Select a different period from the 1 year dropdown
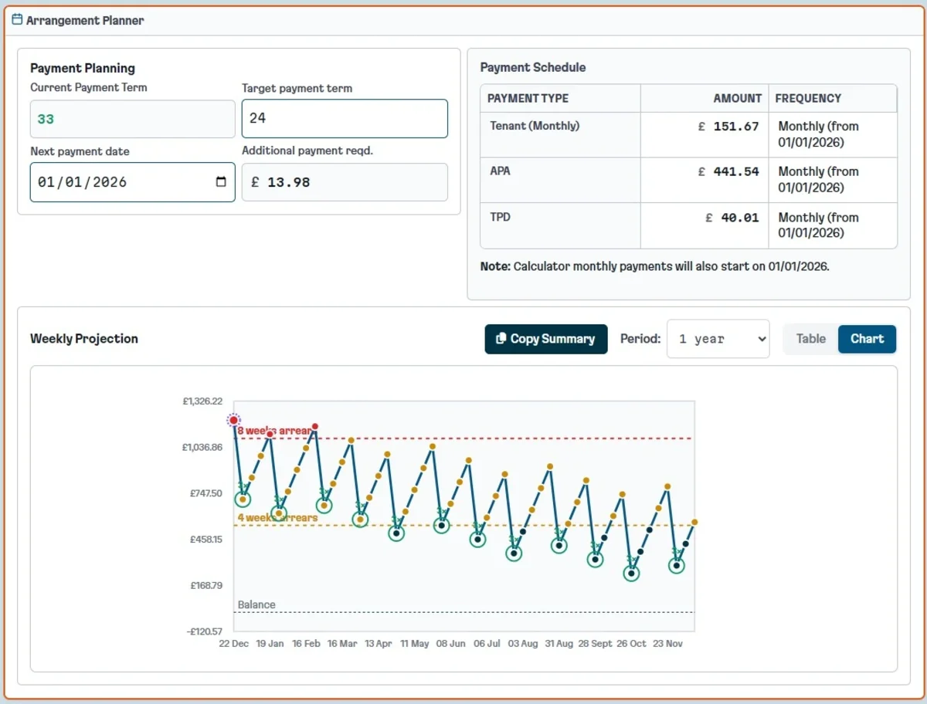Viewport: 927px width, 704px height. tap(718, 338)
